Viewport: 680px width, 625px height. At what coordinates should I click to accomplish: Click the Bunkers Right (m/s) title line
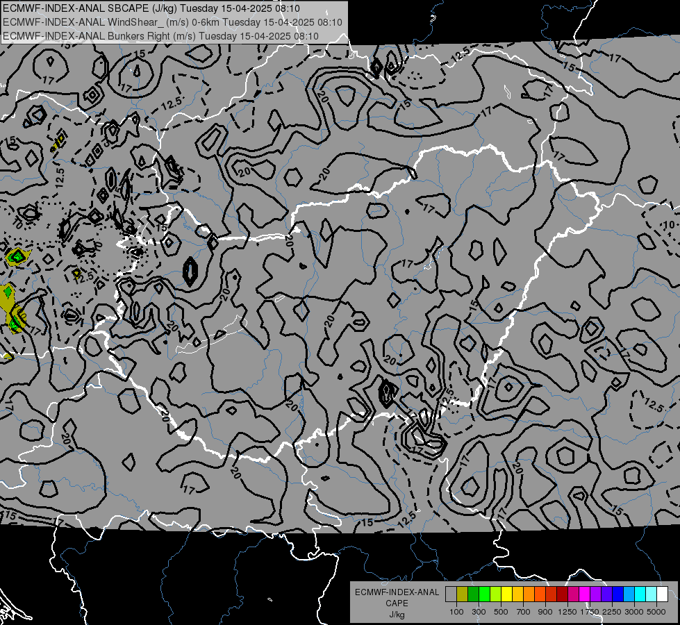coord(160,36)
